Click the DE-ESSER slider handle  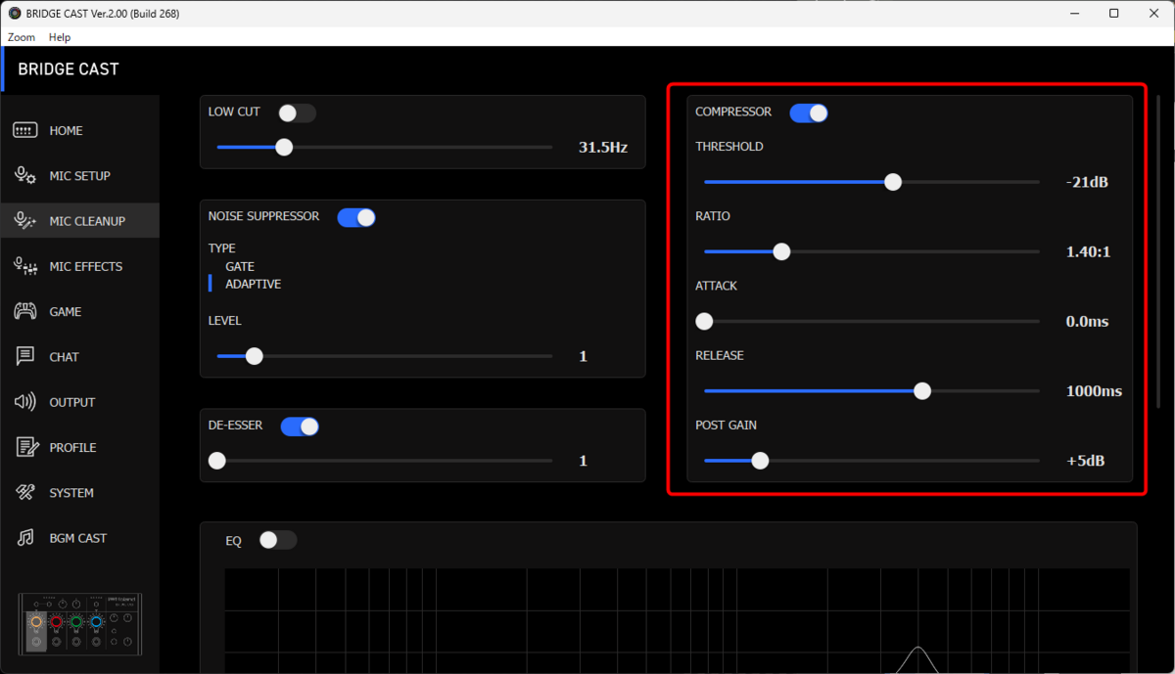[x=217, y=461]
